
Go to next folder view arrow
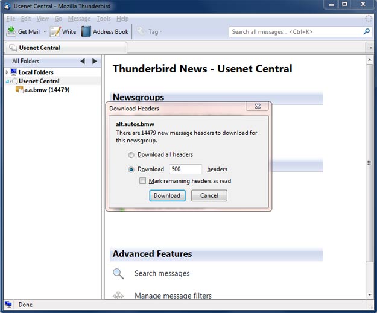[95, 61]
